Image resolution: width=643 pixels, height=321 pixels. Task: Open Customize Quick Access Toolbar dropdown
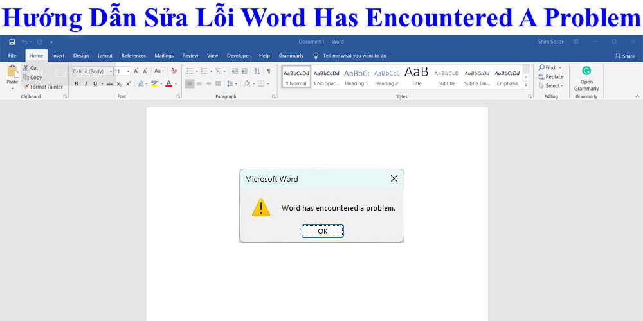51,42
